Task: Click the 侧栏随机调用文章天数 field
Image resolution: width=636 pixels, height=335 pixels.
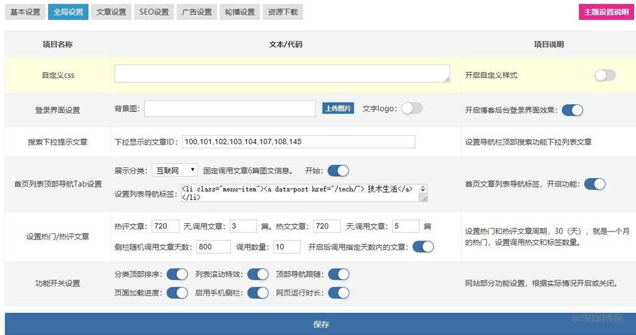Action: (213, 247)
